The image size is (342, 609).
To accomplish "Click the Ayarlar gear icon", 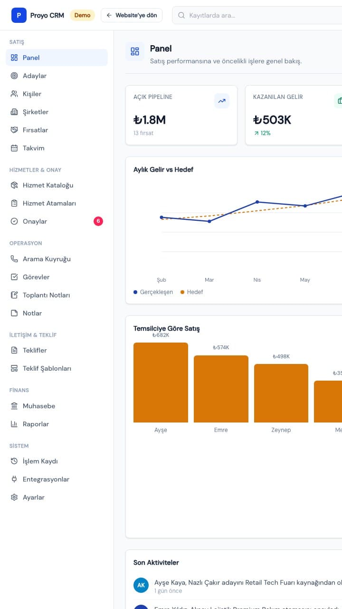I will tap(14, 497).
